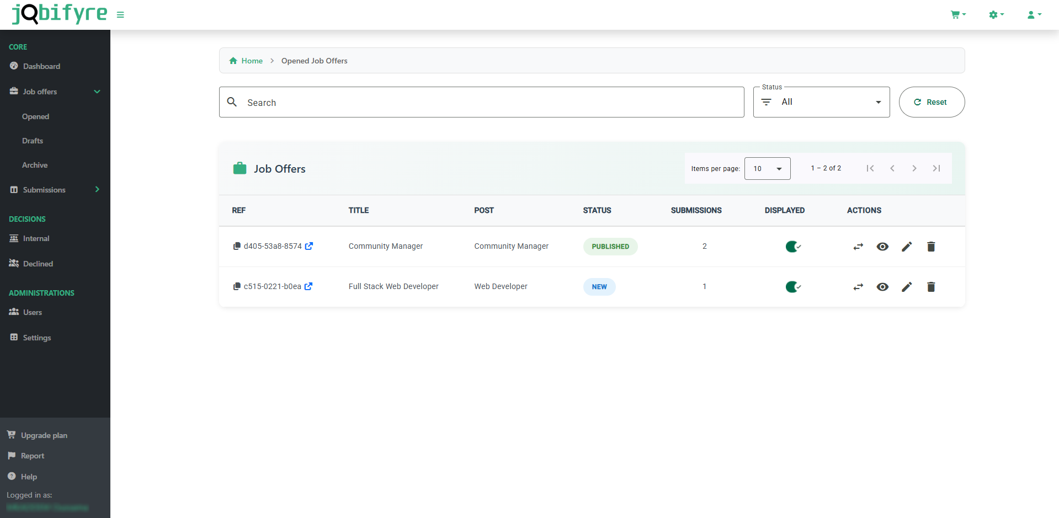The image size is (1059, 518).
Task: Open the Full Stack Web Developer offer's external link
Action: point(308,286)
